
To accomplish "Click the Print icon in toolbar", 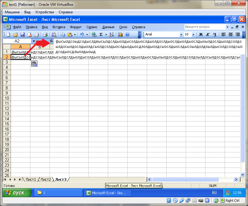I will pyautogui.click(x=45, y=35).
